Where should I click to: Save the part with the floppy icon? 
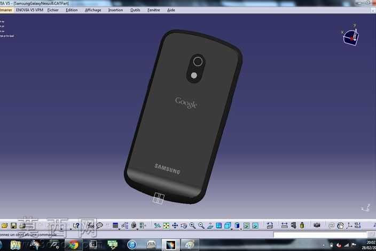[14, 225]
